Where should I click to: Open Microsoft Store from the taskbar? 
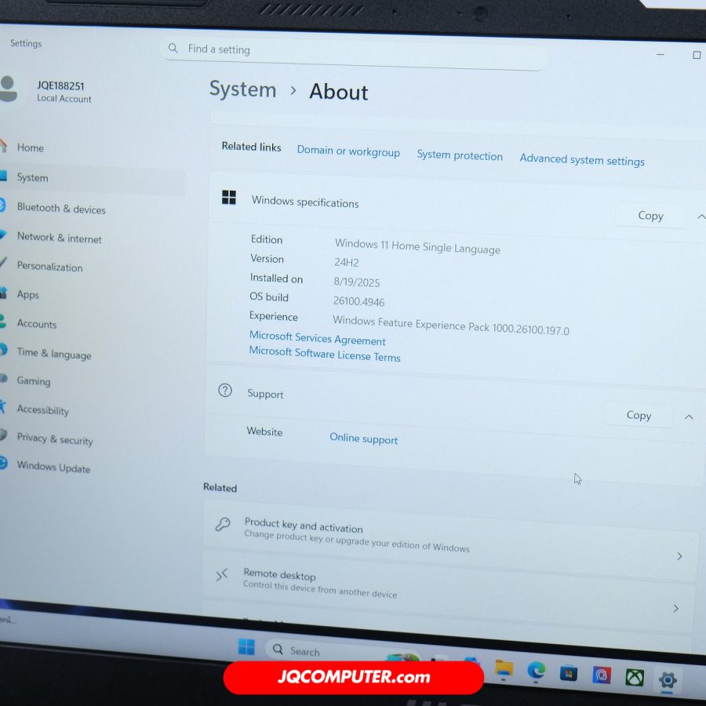point(569,674)
